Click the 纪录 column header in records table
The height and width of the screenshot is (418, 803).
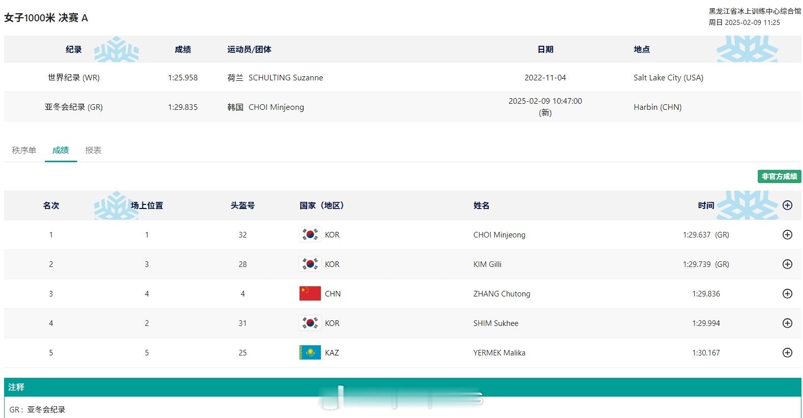(74, 49)
